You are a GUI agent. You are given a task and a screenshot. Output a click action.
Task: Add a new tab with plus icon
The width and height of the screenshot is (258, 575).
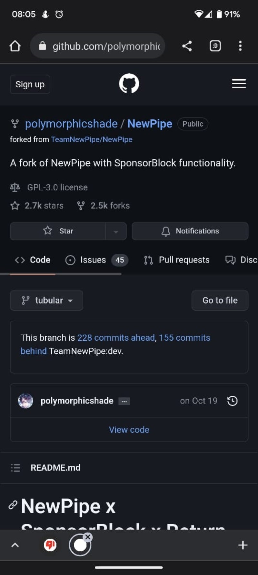pyautogui.click(x=243, y=545)
